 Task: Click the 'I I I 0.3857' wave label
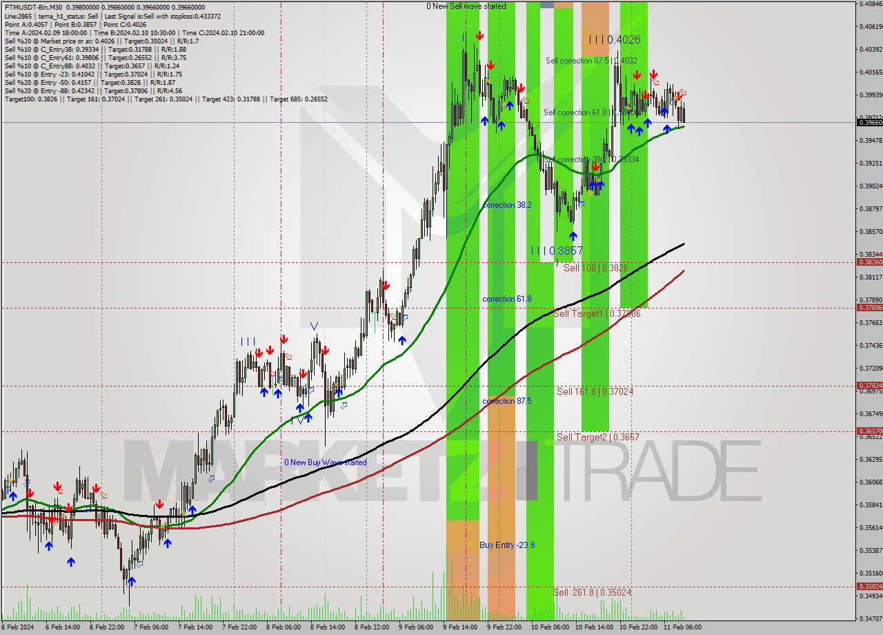coord(557,251)
